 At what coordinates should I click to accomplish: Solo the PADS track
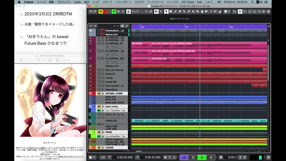click(103, 132)
